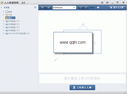Open the settings gear in sidebar
127x94 pixels.
(35, 7)
